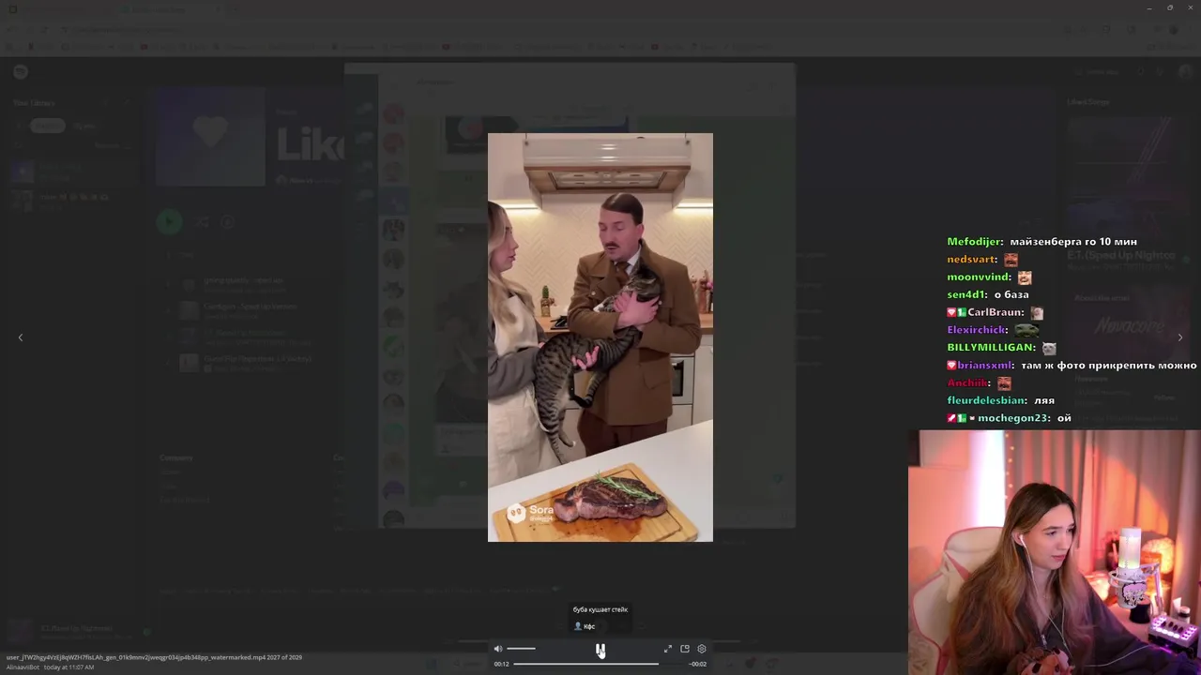Go to the previous media with the left arrow
The image size is (1201, 675).
coord(21,337)
